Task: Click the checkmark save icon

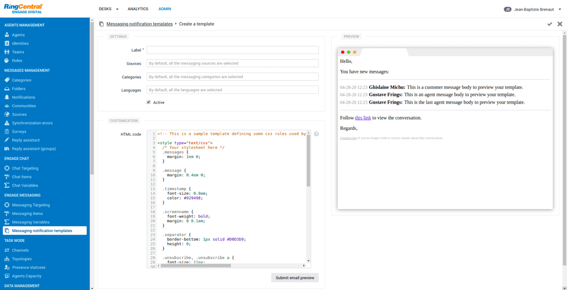Action: (550, 24)
